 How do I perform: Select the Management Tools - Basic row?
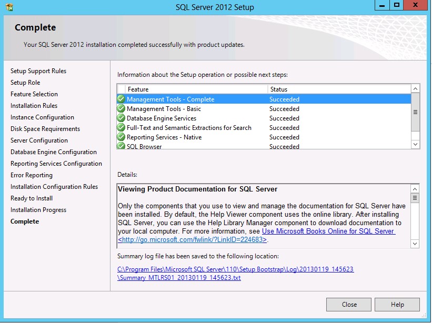pyautogui.click(x=264, y=109)
